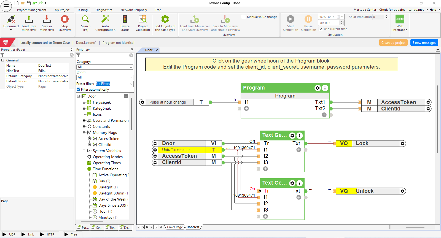Open the Web Interface
This screenshot has width=441, height=238.
[x=400, y=20]
